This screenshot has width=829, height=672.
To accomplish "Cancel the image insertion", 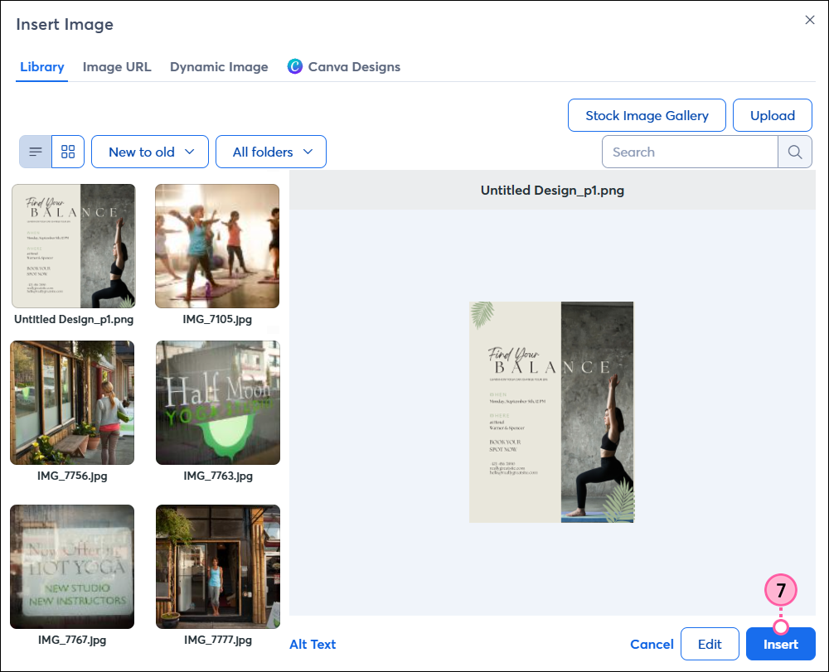I will click(x=652, y=644).
